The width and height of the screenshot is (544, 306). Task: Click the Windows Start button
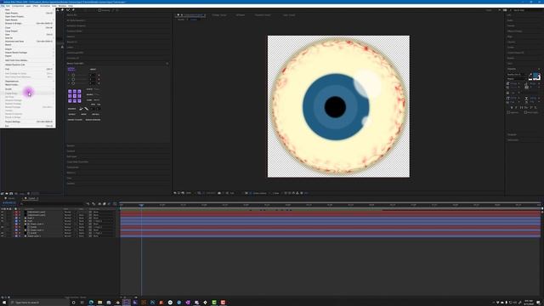(3, 303)
